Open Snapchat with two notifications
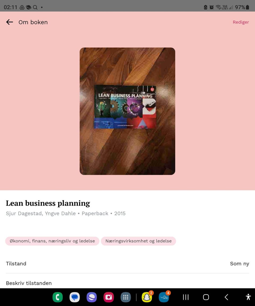 (x=147, y=297)
